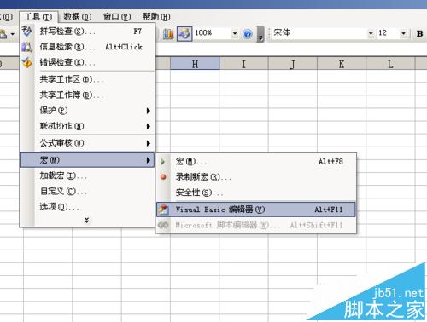Open toolbar options overflow arrow
This screenshot has height=322, width=427.
pos(260,34)
